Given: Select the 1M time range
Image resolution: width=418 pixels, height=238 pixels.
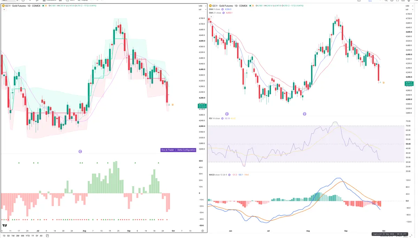Looking at the screenshot, I should tap(13, 236).
